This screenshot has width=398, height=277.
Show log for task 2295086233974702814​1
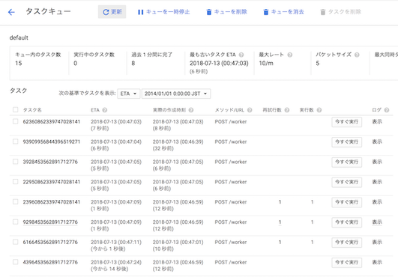pyautogui.click(x=377, y=182)
